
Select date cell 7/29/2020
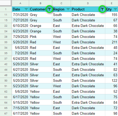[x=21, y=37]
